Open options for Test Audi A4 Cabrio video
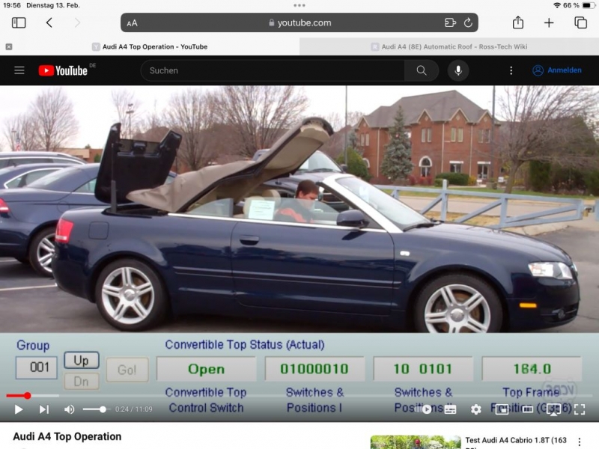This screenshot has width=599, height=449. [x=580, y=442]
